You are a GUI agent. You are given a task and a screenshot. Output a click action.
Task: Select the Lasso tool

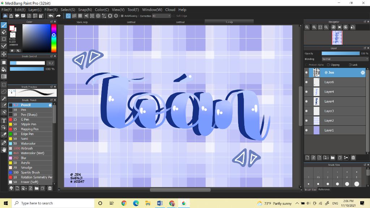point(4,91)
